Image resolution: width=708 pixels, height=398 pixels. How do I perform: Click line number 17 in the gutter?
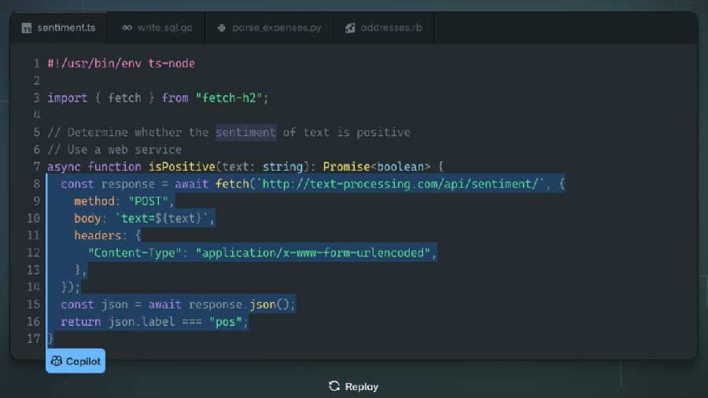33,338
